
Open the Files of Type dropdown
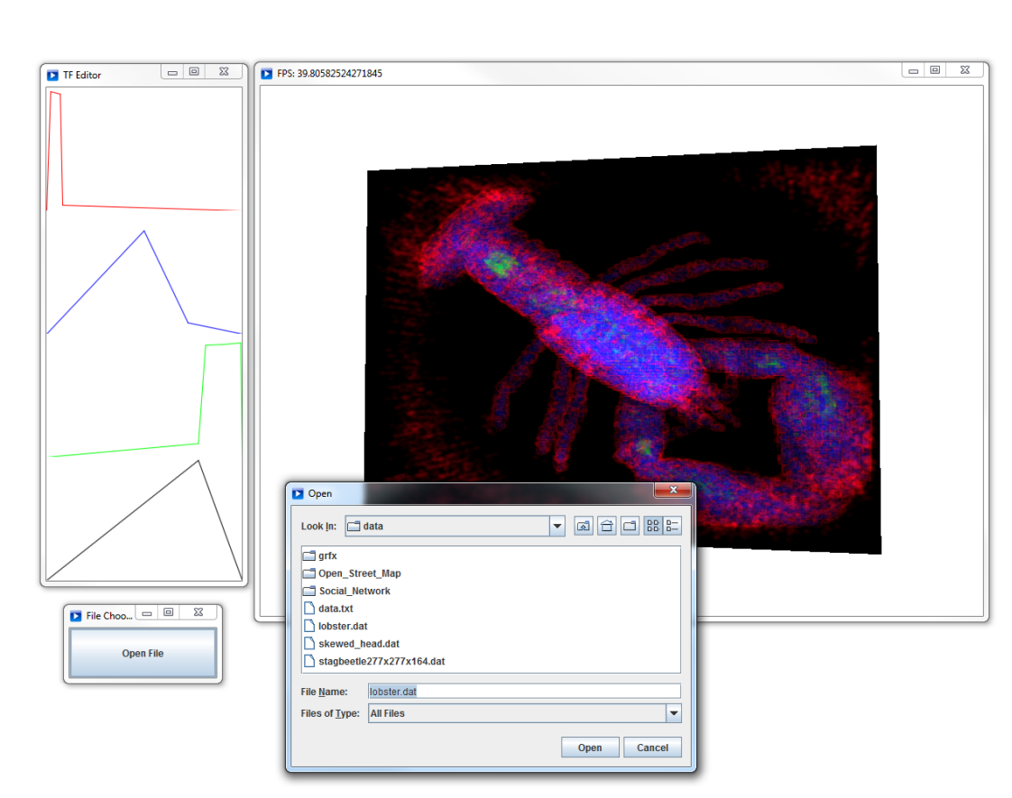coord(673,713)
